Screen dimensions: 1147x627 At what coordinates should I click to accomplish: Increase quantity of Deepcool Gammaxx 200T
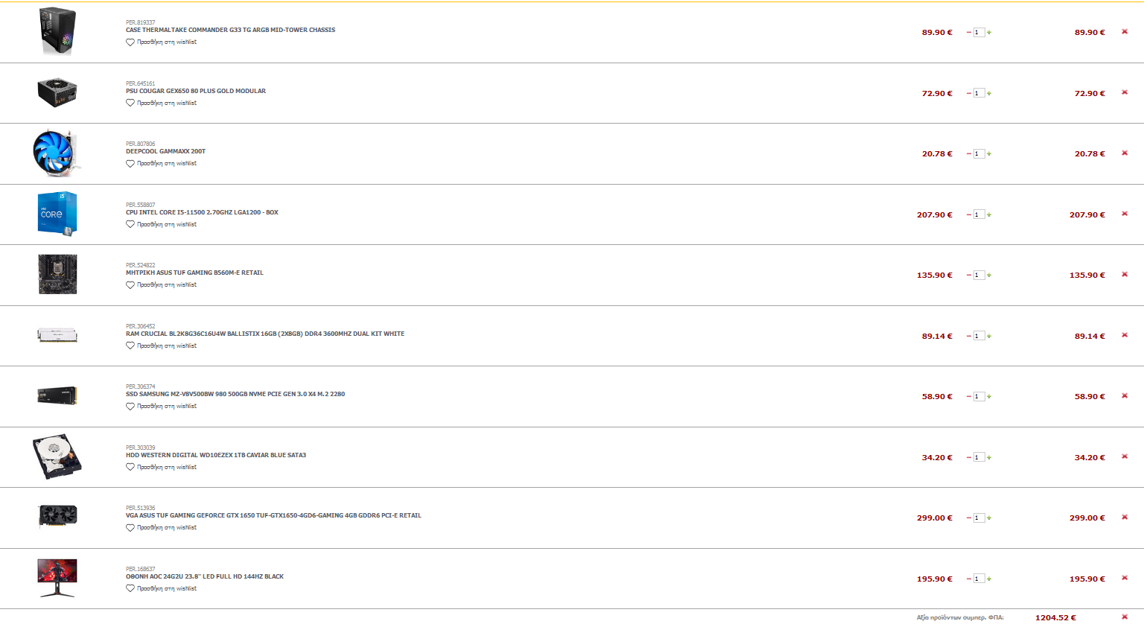(989, 153)
